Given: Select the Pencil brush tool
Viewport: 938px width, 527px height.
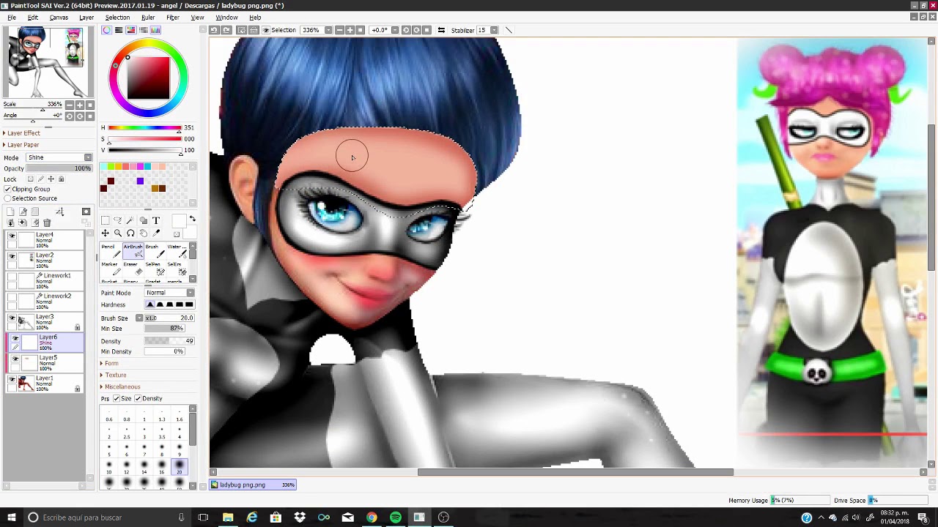Looking at the screenshot, I should (110, 252).
